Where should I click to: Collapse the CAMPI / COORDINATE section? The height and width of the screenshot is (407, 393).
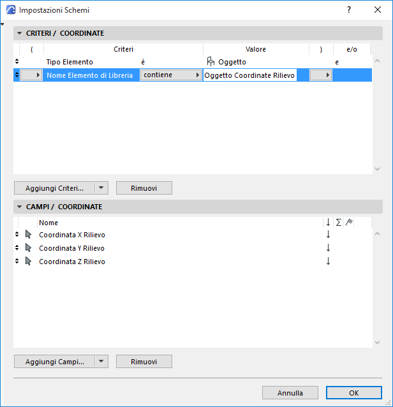(x=20, y=207)
